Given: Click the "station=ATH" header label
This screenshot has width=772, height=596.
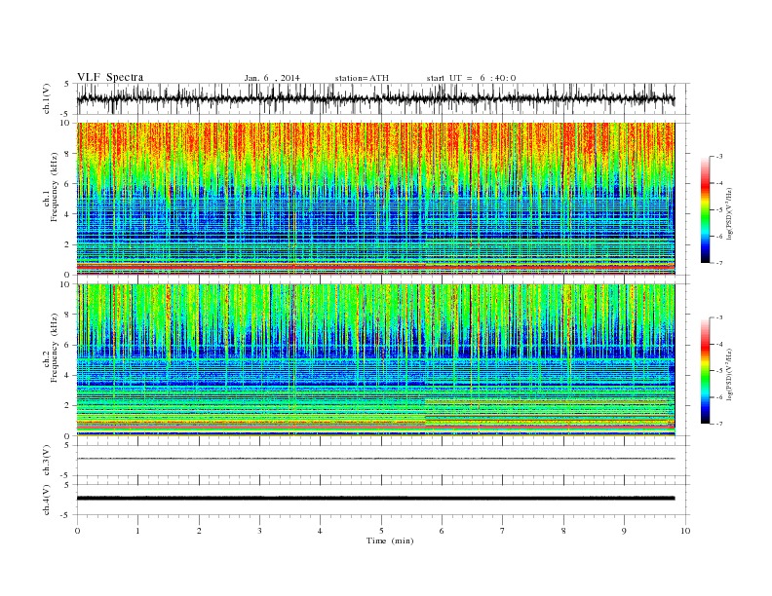Looking at the screenshot, I should coord(362,78).
